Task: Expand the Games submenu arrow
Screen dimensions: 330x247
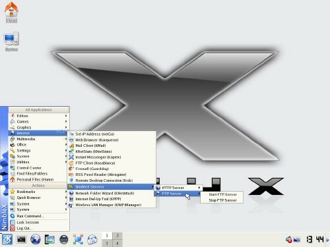Action: click(66, 121)
